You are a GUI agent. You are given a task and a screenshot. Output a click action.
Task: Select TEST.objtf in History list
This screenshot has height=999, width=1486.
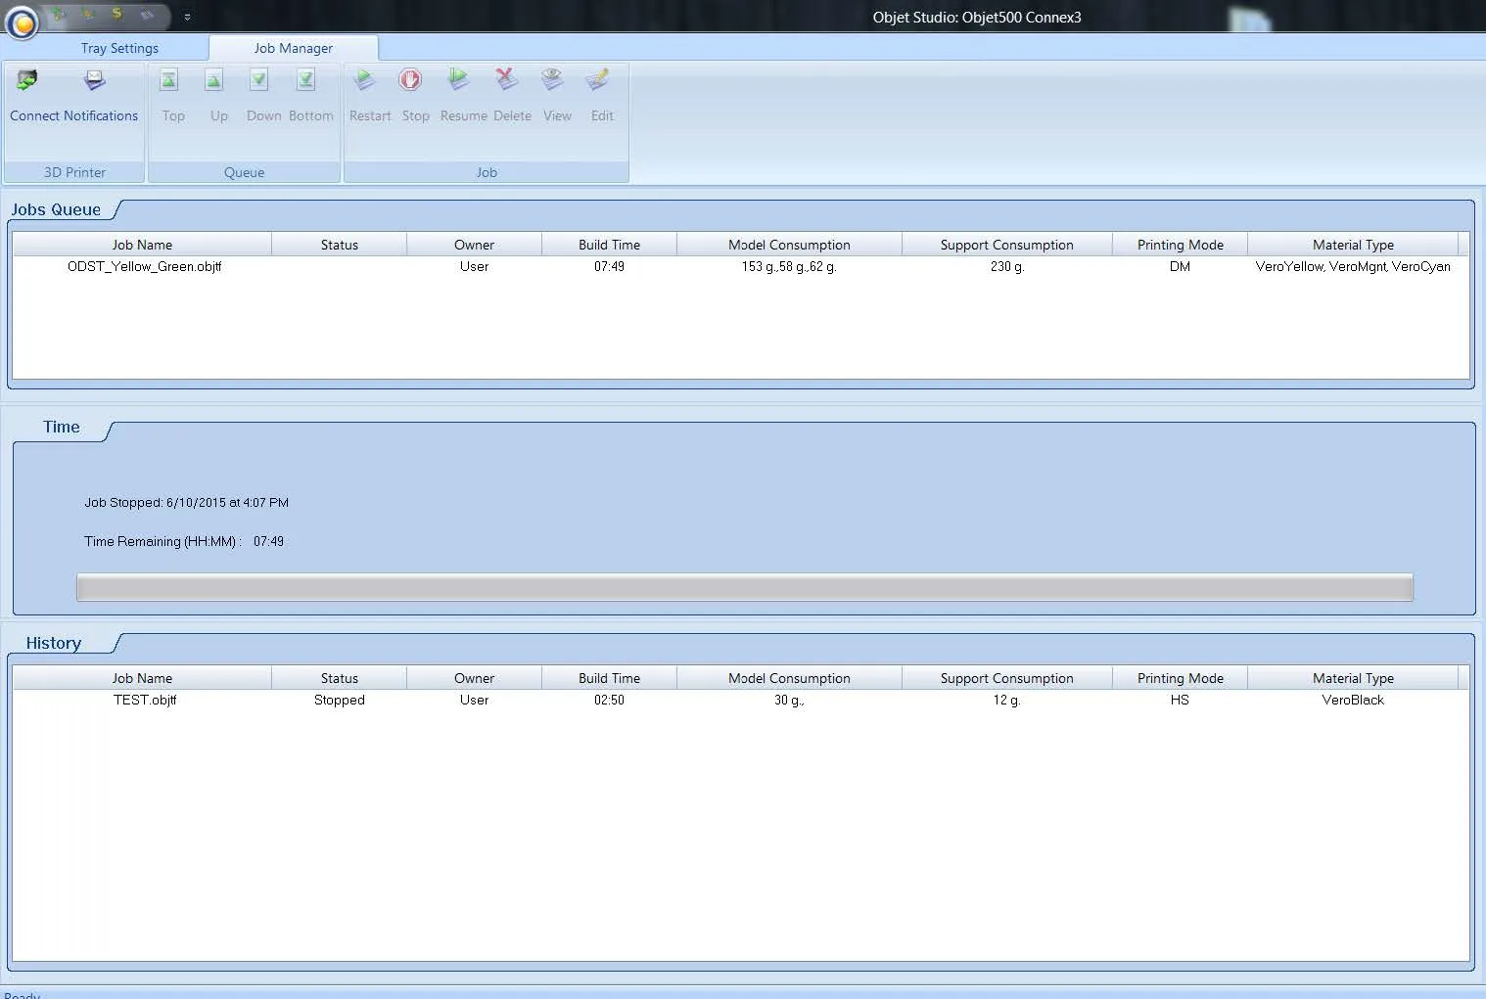pos(144,700)
